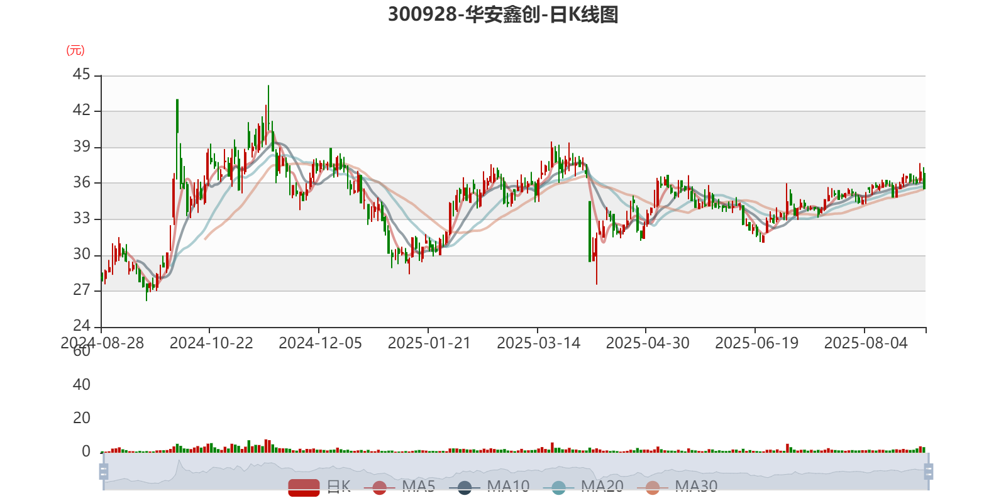Click the 30 price axis label
Image resolution: width=1006 pixels, height=503 pixels.
pyautogui.click(x=82, y=254)
